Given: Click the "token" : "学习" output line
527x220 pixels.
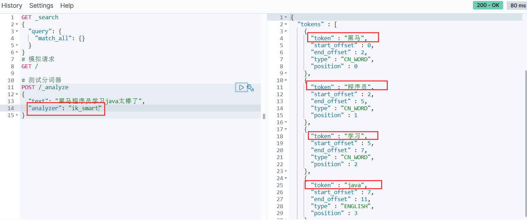Looking at the screenshot, I should tap(339, 136).
